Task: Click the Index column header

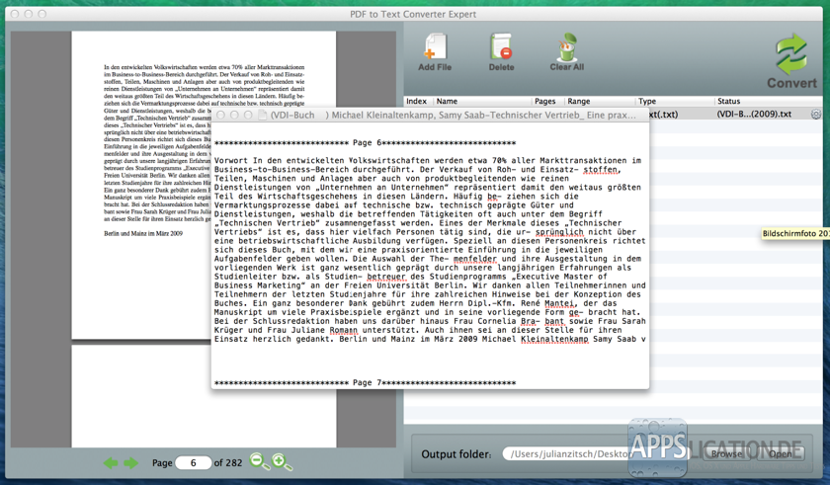Action: pyautogui.click(x=417, y=101)
